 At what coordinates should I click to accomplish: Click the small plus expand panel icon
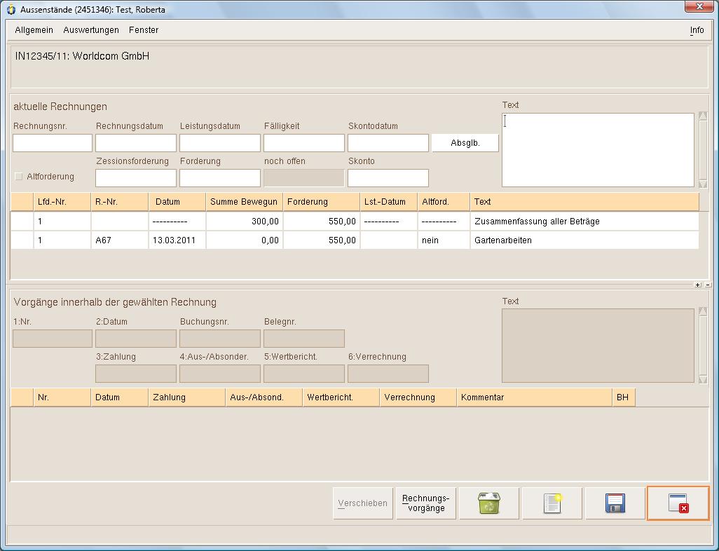pos(698,285)
